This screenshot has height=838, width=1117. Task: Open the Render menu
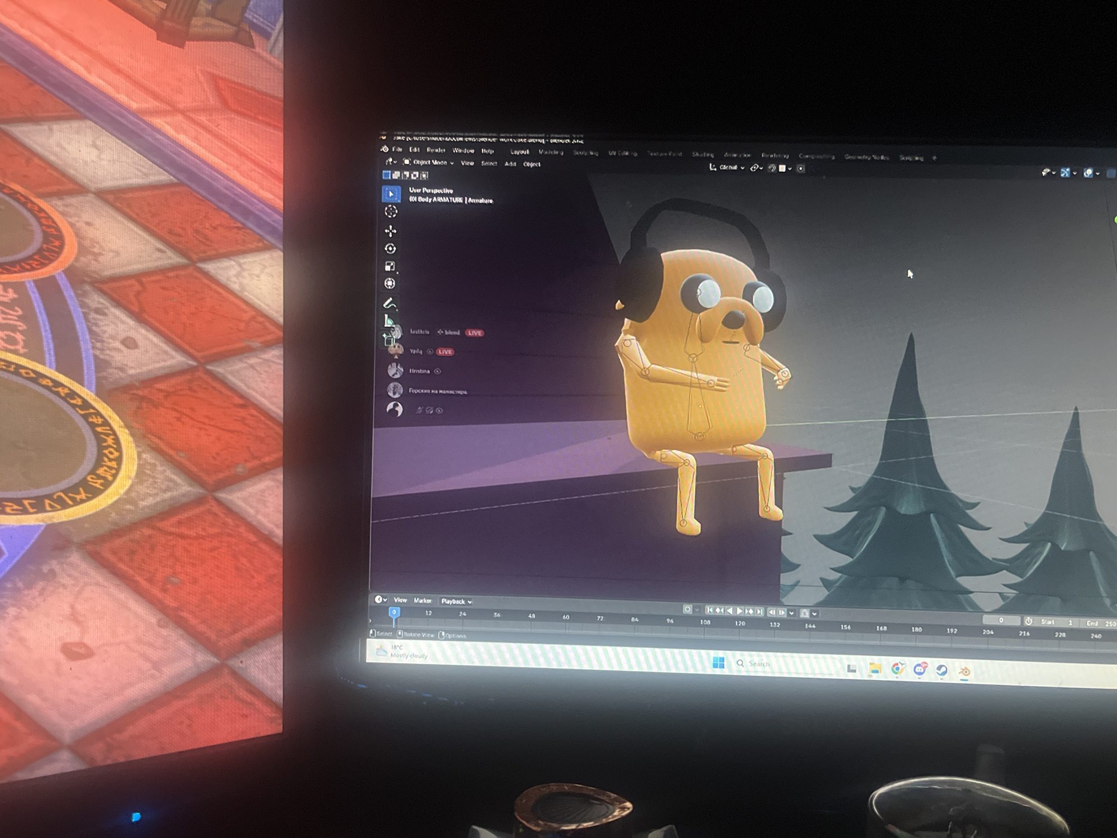[436, 150]
